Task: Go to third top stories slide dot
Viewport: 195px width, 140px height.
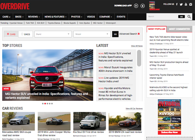Action: 47,103
